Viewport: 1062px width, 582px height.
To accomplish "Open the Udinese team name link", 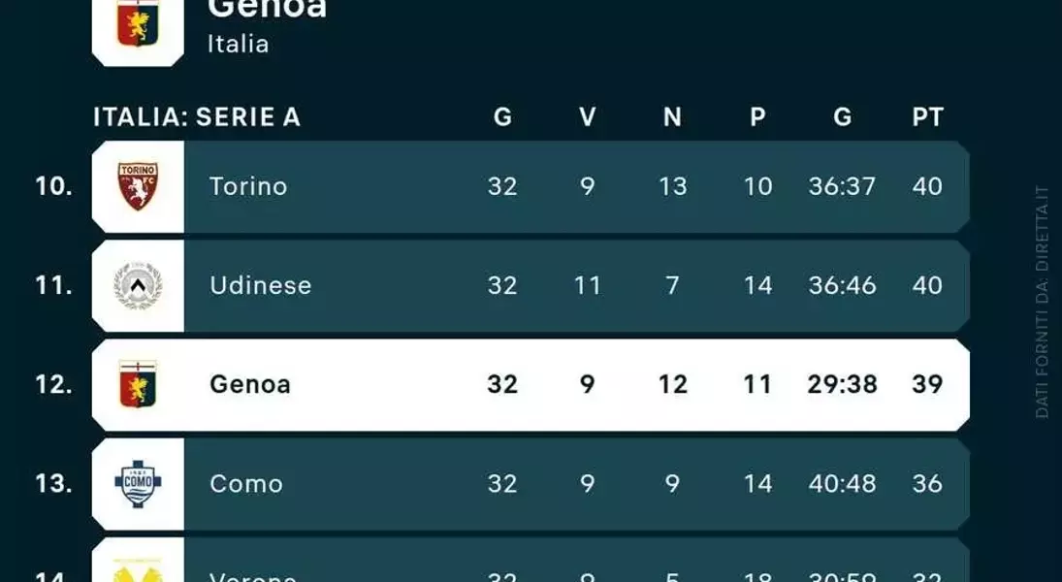I will click(x=261, y=285).
